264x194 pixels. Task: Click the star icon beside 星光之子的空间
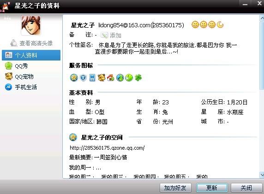coord(73,137)
